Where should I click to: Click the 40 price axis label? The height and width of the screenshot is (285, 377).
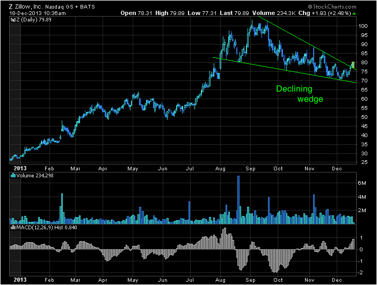pos(364,135)
